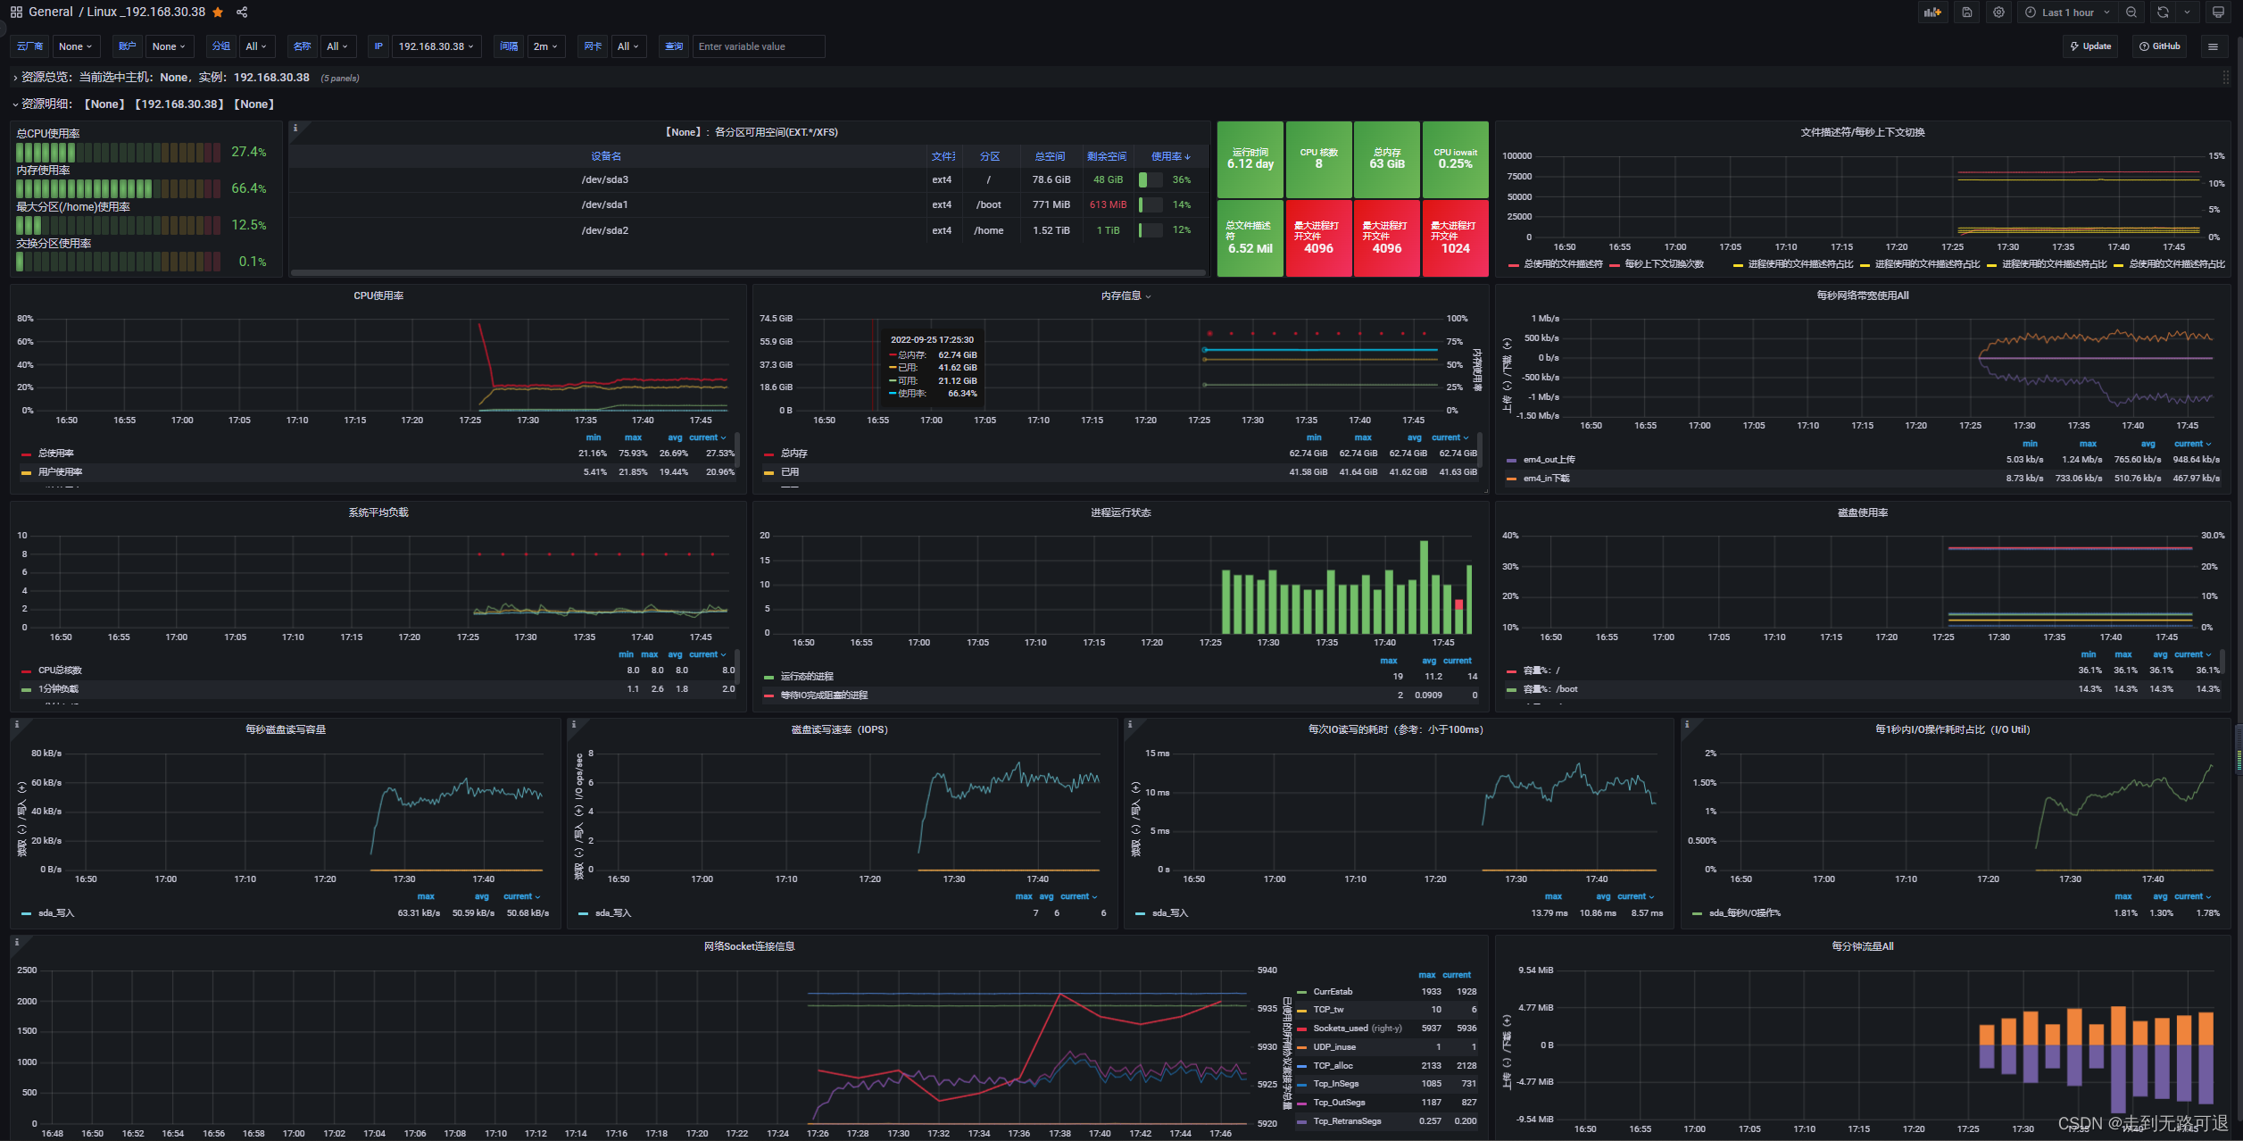Open the 间隔 2m interval dropdown
This screenshot has height=1141, width=2243.
pos(545,46)
